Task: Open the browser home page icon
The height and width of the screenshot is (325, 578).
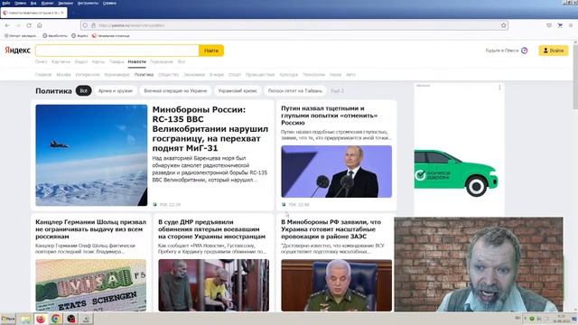Action: tap(40, 25)
